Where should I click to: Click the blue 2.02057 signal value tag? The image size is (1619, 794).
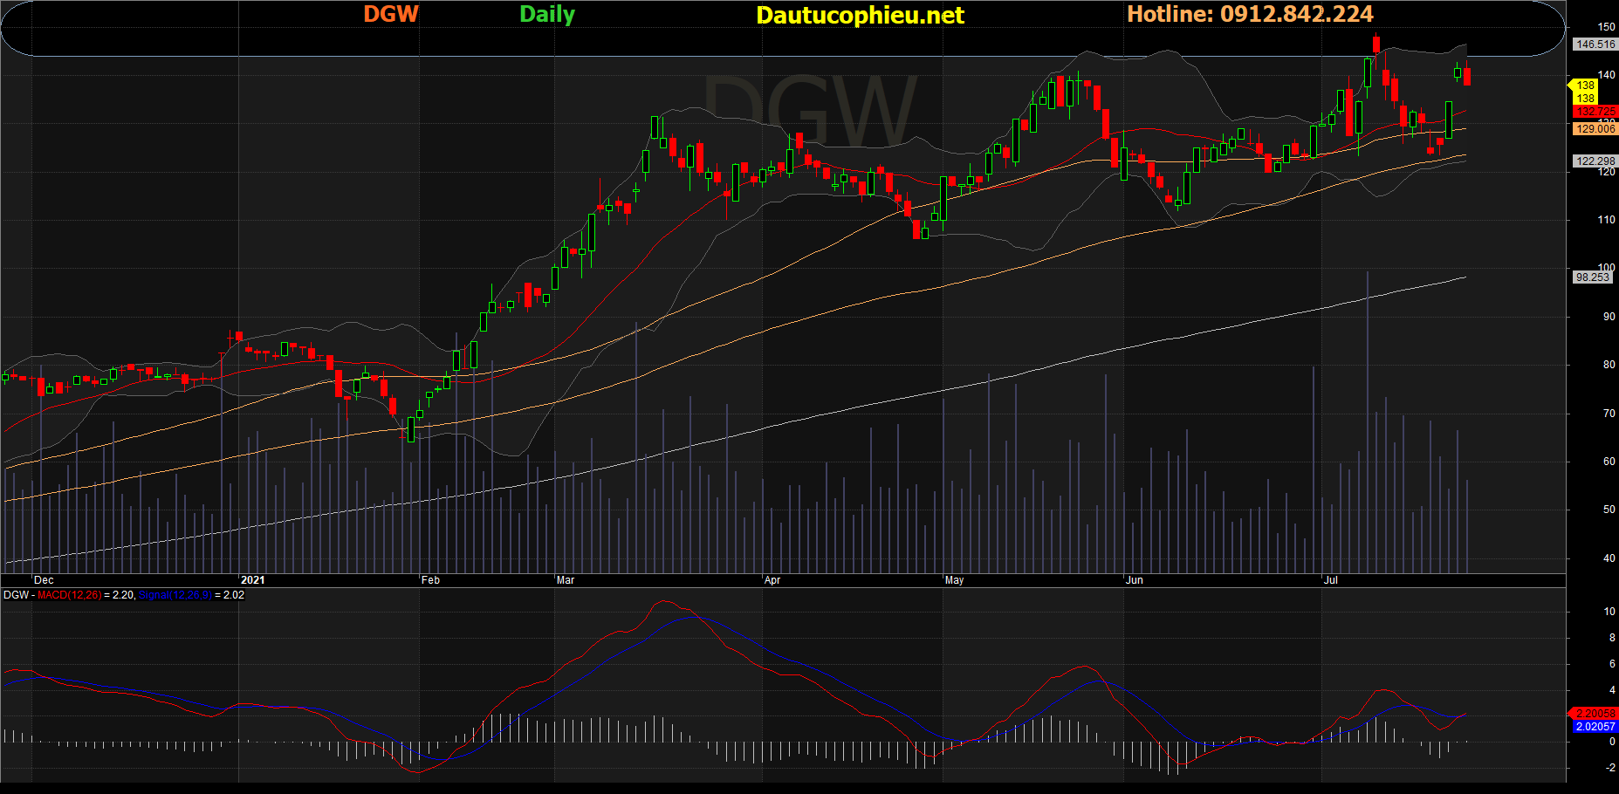click(1595, 727)
